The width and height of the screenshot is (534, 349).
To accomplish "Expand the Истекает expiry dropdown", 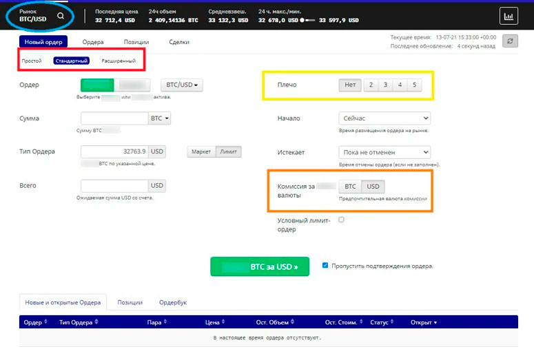I will [x=384, y=152].
